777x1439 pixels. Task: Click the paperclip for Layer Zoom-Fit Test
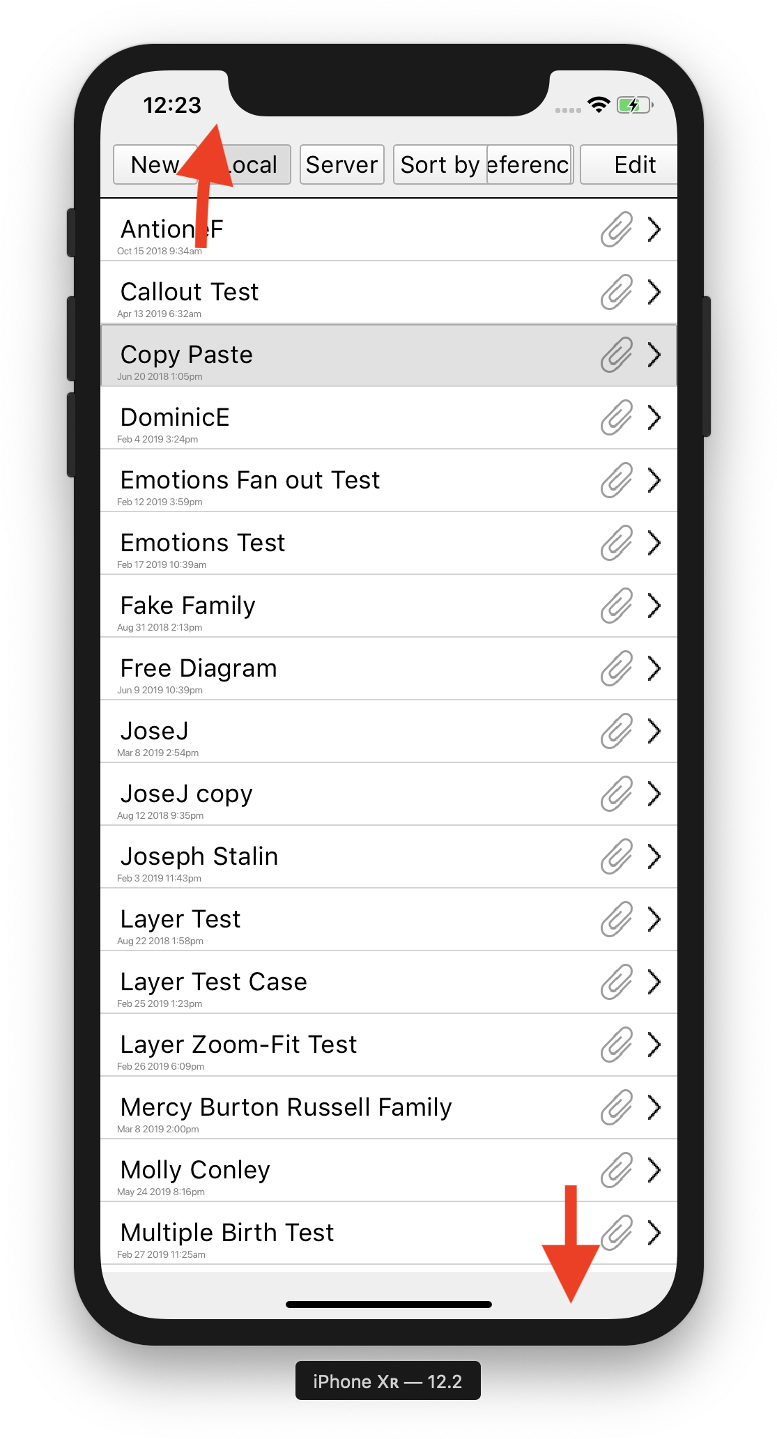pos(617,1045)
